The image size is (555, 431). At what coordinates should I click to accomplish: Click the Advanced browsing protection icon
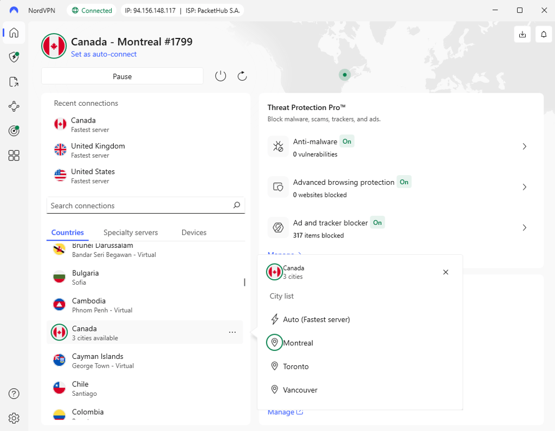[278, 187]
